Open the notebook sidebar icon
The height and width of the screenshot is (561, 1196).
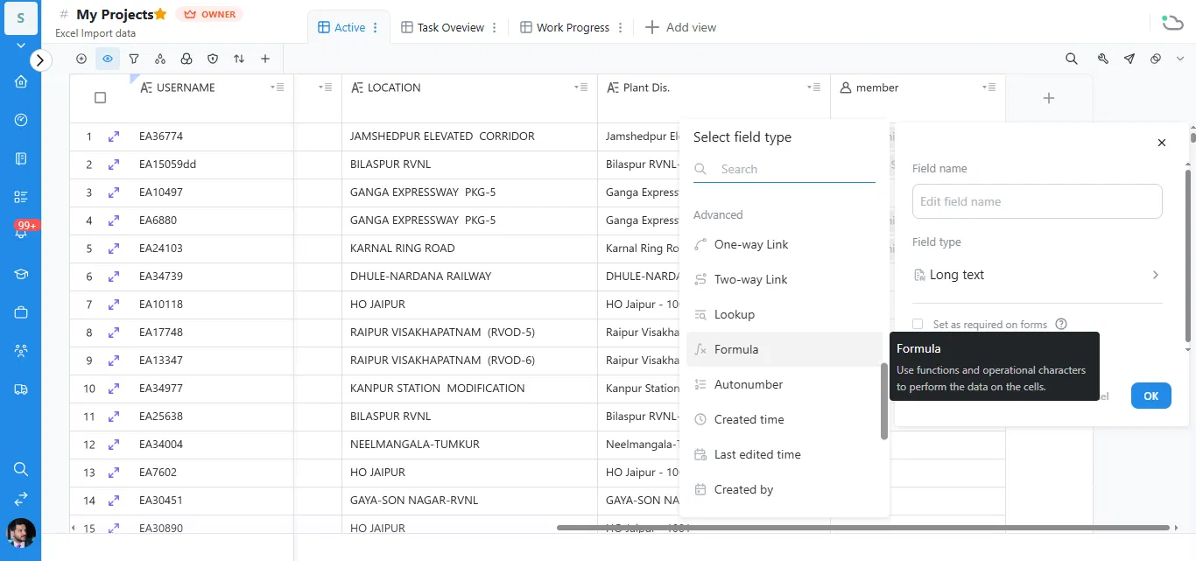coord(21,158)
